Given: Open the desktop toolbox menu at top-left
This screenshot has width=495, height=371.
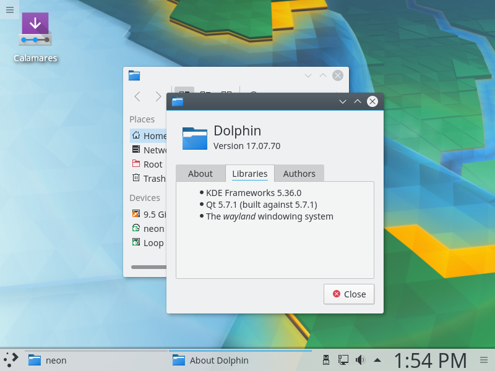Looking at the screenshot, I should (x=9, y=9).
